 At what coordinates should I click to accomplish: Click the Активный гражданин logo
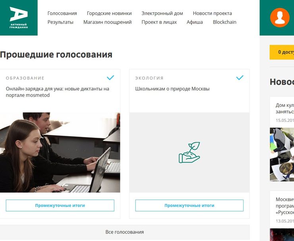[19, 17]
